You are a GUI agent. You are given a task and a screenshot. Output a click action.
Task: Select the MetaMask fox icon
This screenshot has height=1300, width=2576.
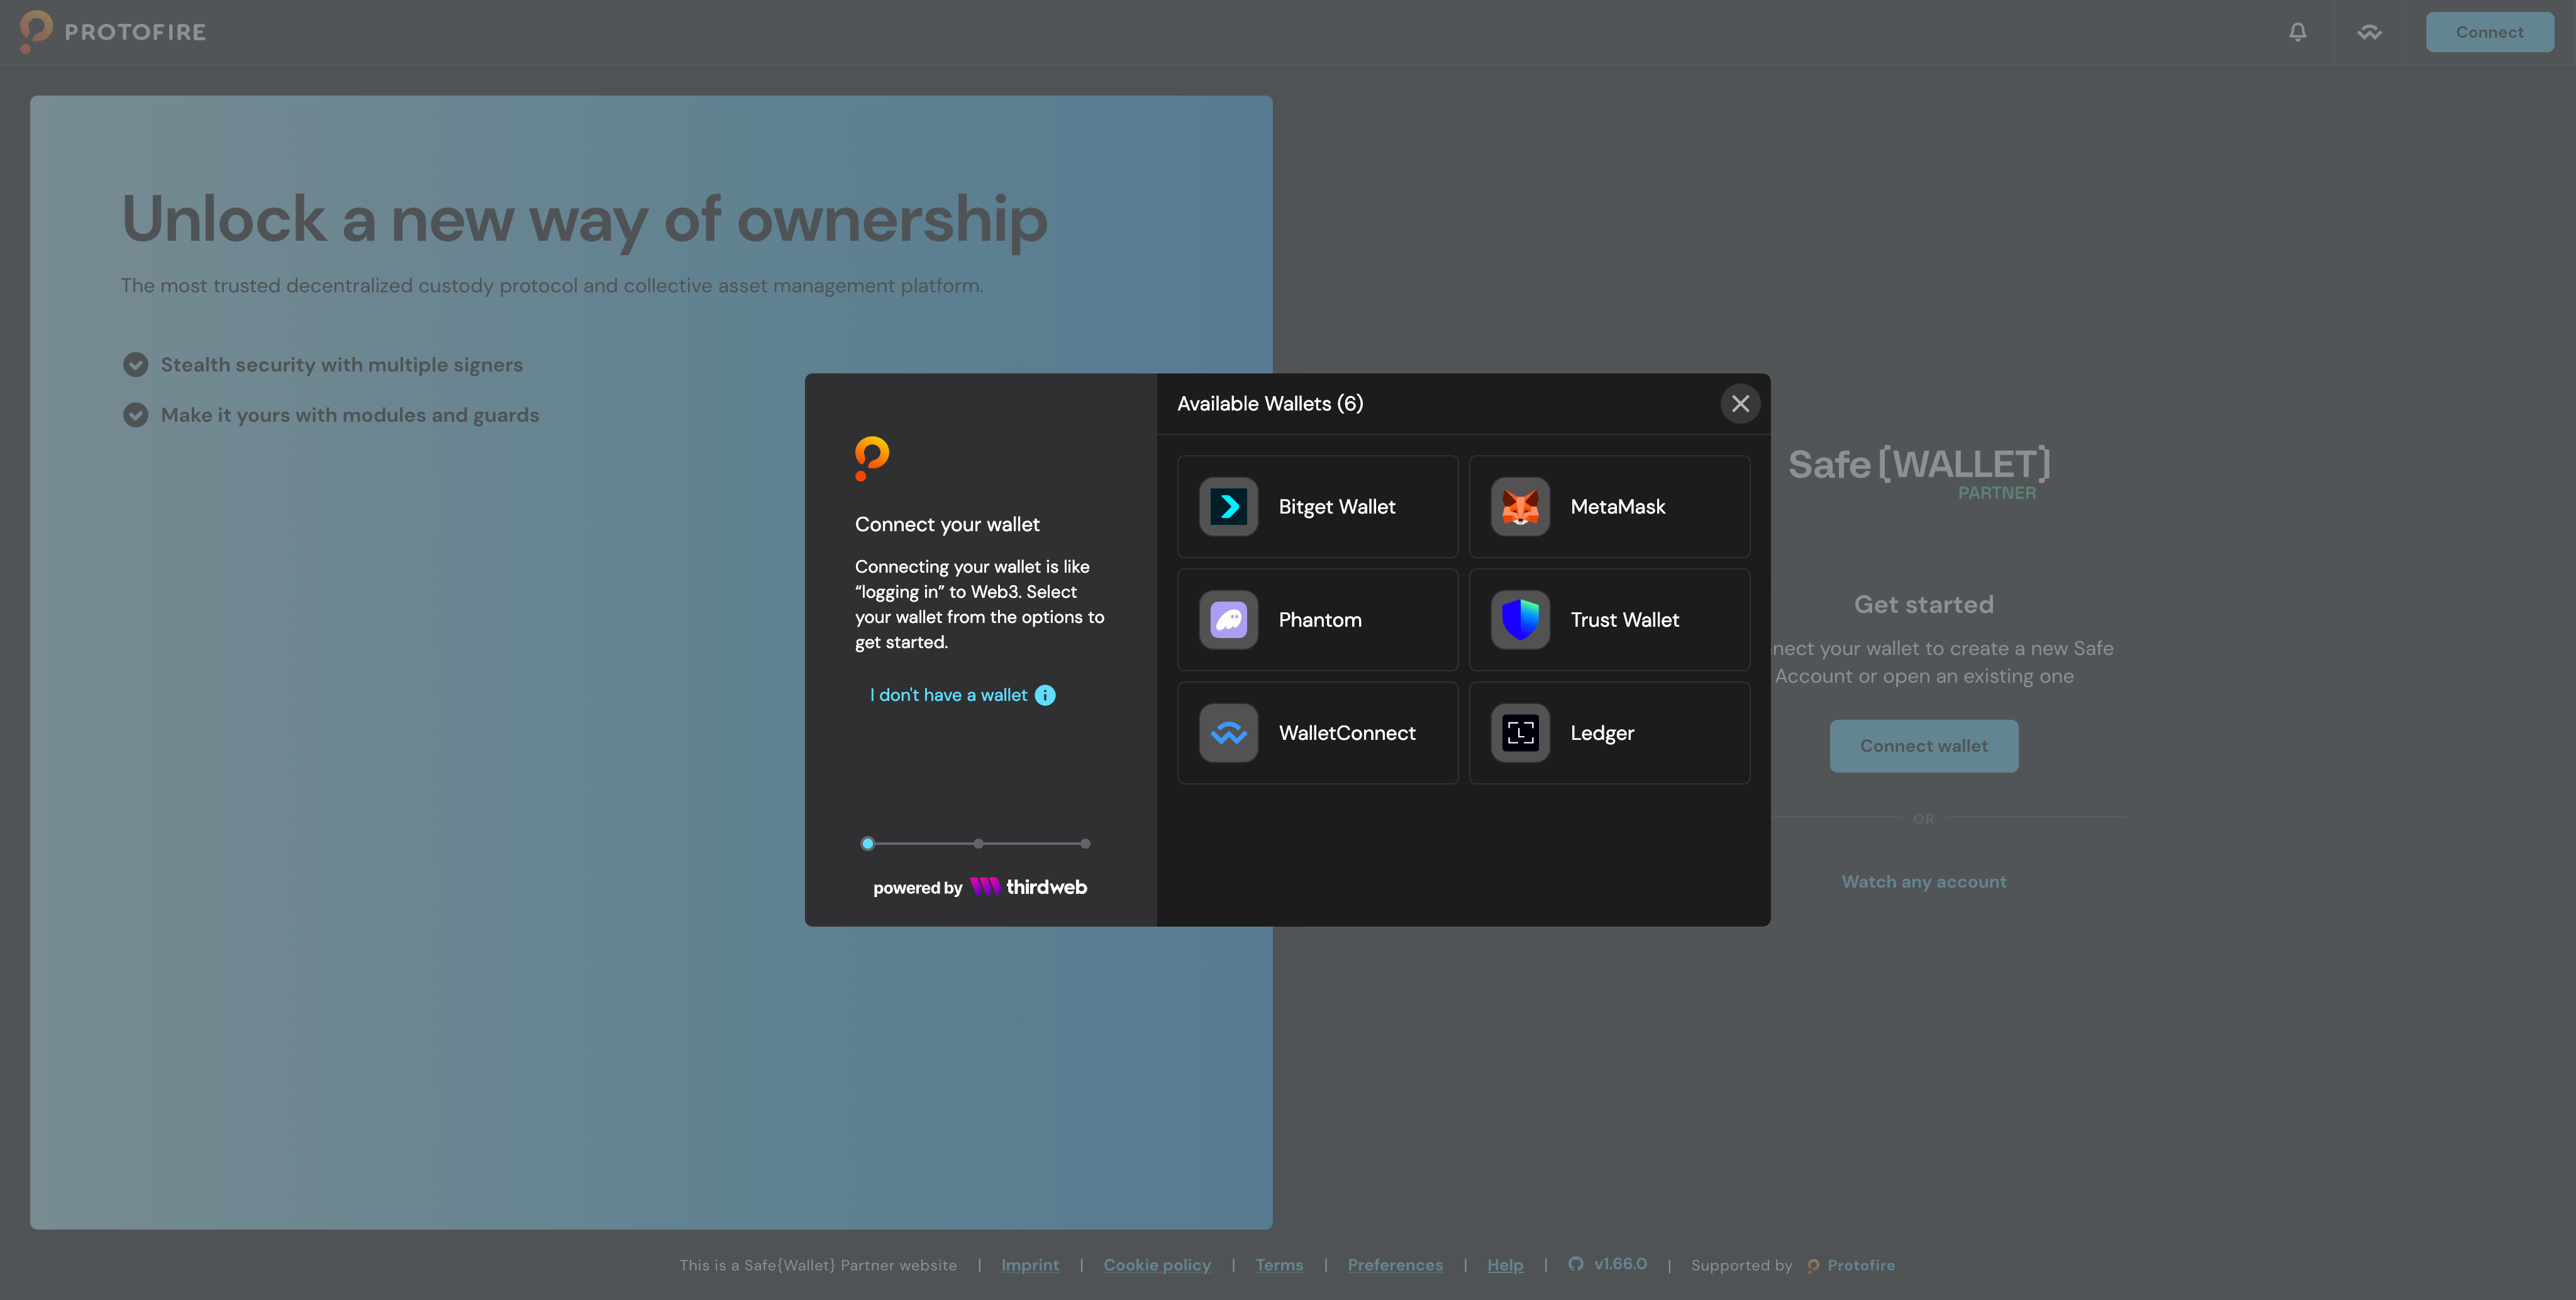point(1521,507)
